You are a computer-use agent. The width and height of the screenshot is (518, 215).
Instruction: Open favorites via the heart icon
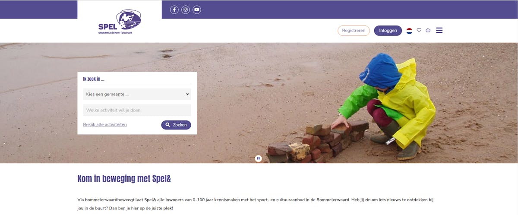419,30
